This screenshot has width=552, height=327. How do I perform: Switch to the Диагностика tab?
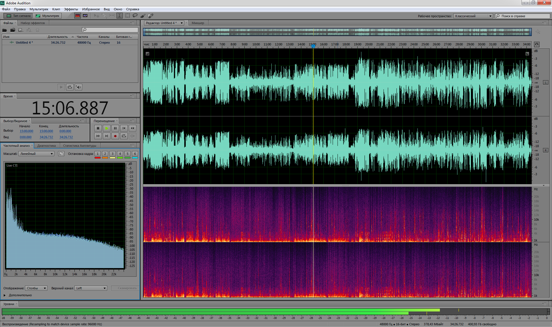(46, 146)
